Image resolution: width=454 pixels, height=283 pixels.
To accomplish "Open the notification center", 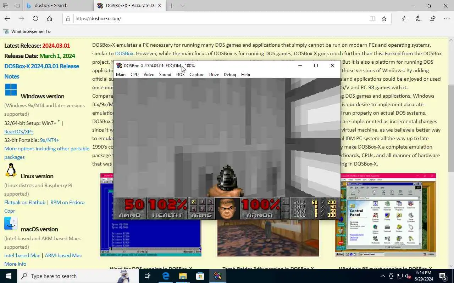I will (443, 276).
